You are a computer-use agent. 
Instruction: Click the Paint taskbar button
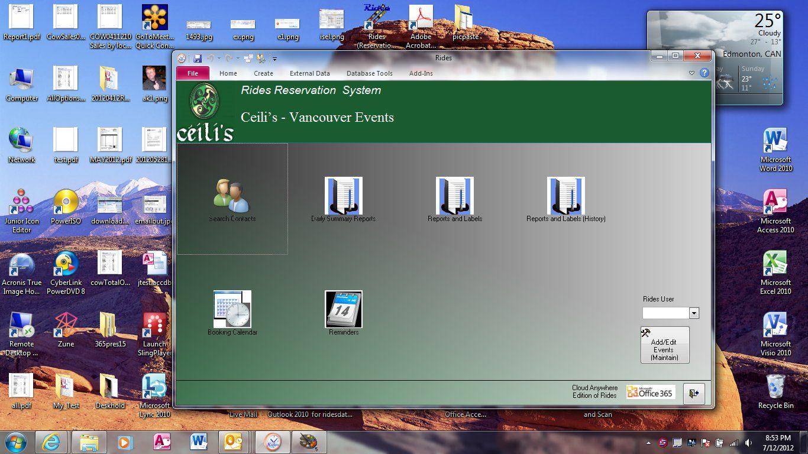point(308,442)
